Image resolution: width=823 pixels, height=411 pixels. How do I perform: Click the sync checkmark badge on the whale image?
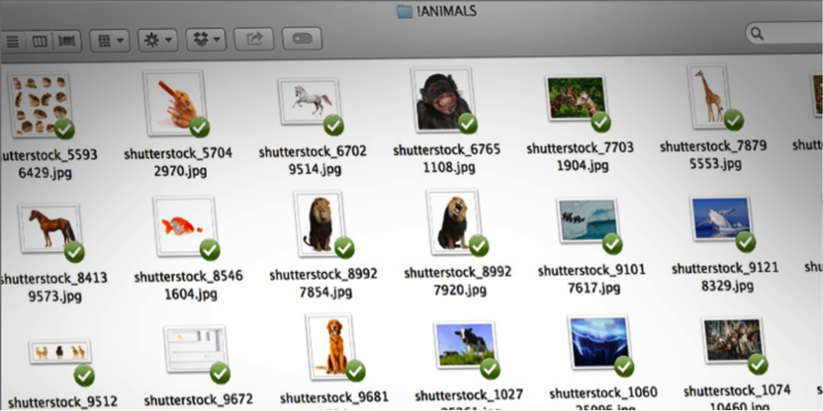[x=745, y=242]
